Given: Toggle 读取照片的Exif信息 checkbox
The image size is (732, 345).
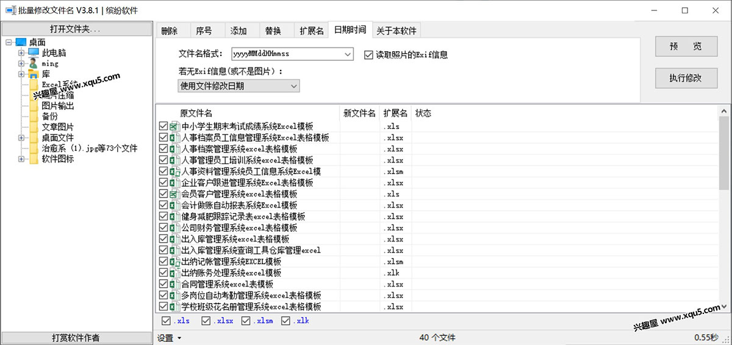Looking at the screenshot, I should pos(368,55).
